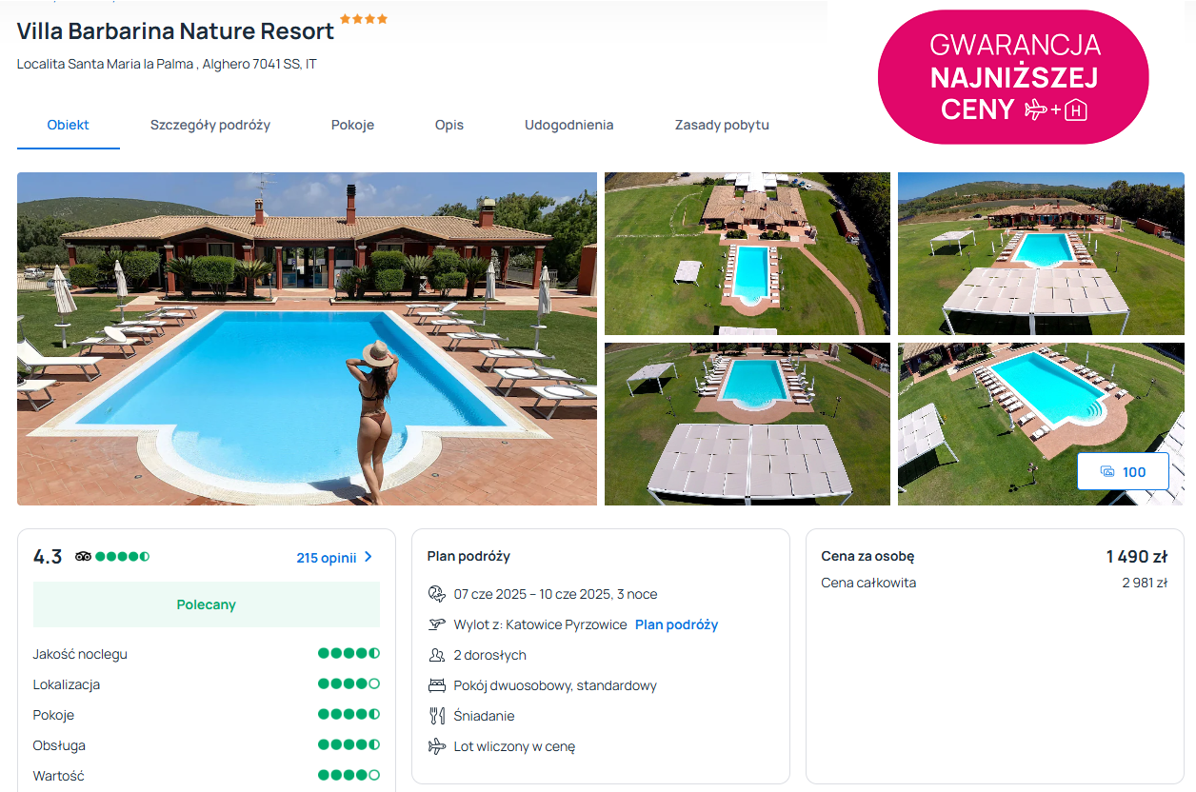The height and width of the screenshot is (792, 1196).
Task: Click the Gwarancja Najniższej Ceny badge
Action: pyautogui.click(x=1013, y=77)
